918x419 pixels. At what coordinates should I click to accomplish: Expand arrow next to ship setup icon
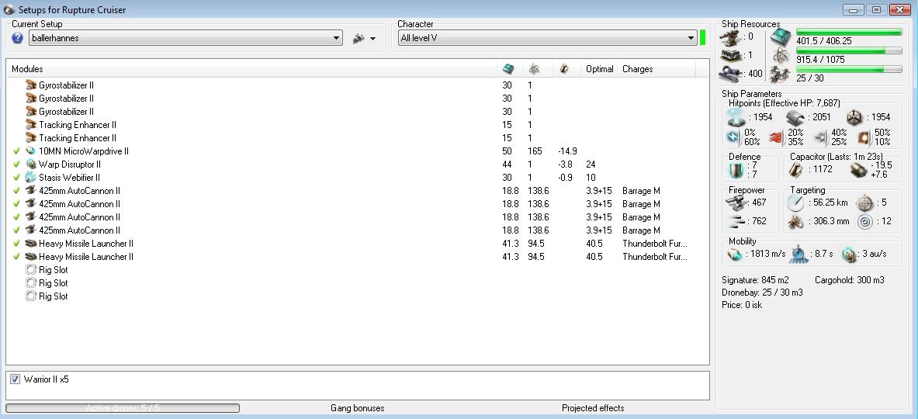(x=372, y=40)
